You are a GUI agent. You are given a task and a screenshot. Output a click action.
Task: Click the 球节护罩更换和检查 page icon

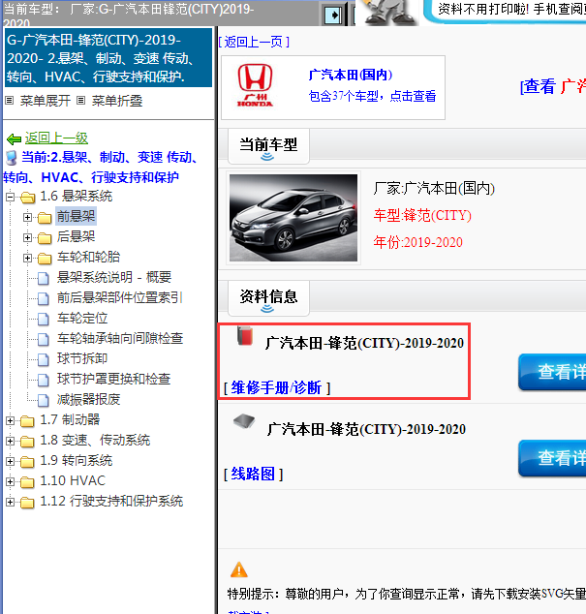pos(43,380)
